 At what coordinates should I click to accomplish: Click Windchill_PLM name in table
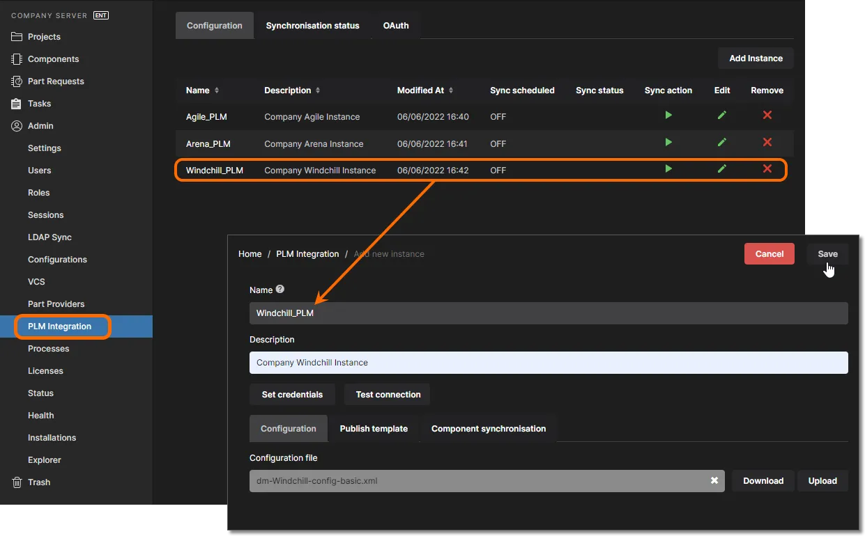click(215, 171)
